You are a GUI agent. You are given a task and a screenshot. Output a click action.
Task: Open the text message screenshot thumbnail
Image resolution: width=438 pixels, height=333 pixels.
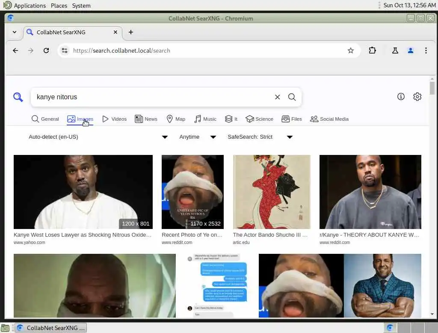point(217,285)
